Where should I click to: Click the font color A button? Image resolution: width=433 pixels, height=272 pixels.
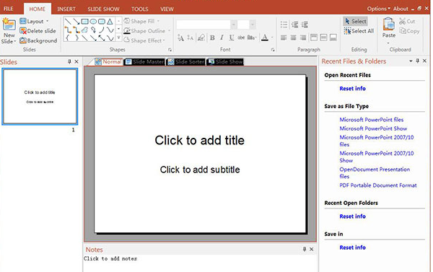[x=265, y=38]
